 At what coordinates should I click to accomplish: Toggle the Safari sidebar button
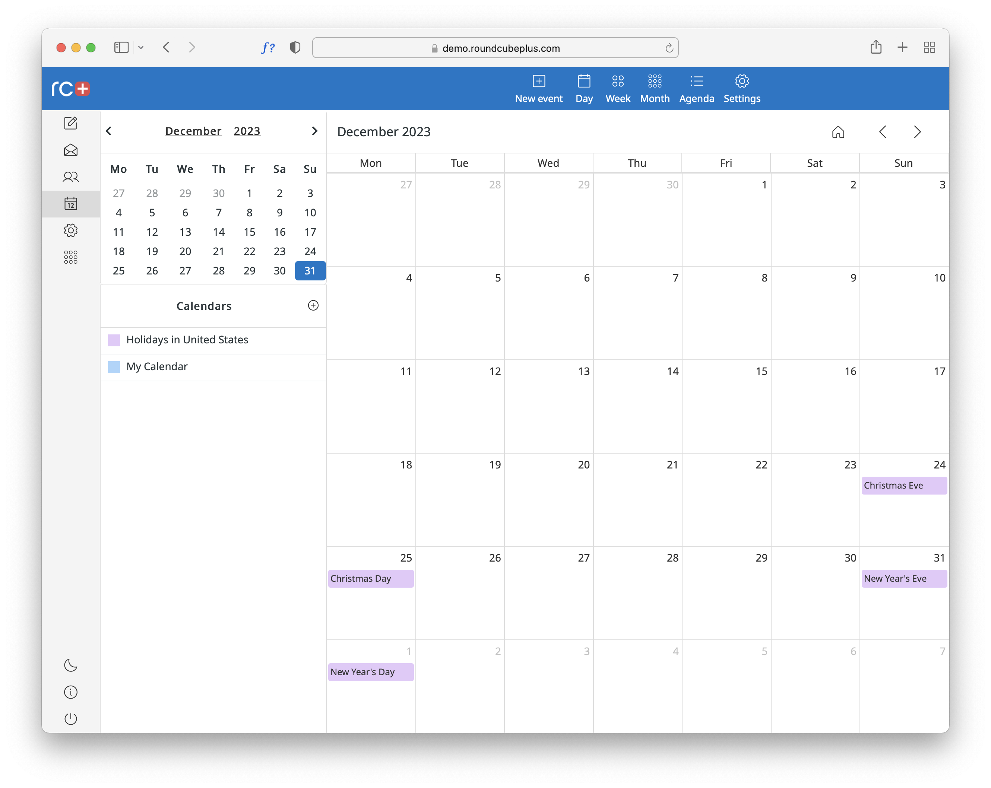pos(121,47)
